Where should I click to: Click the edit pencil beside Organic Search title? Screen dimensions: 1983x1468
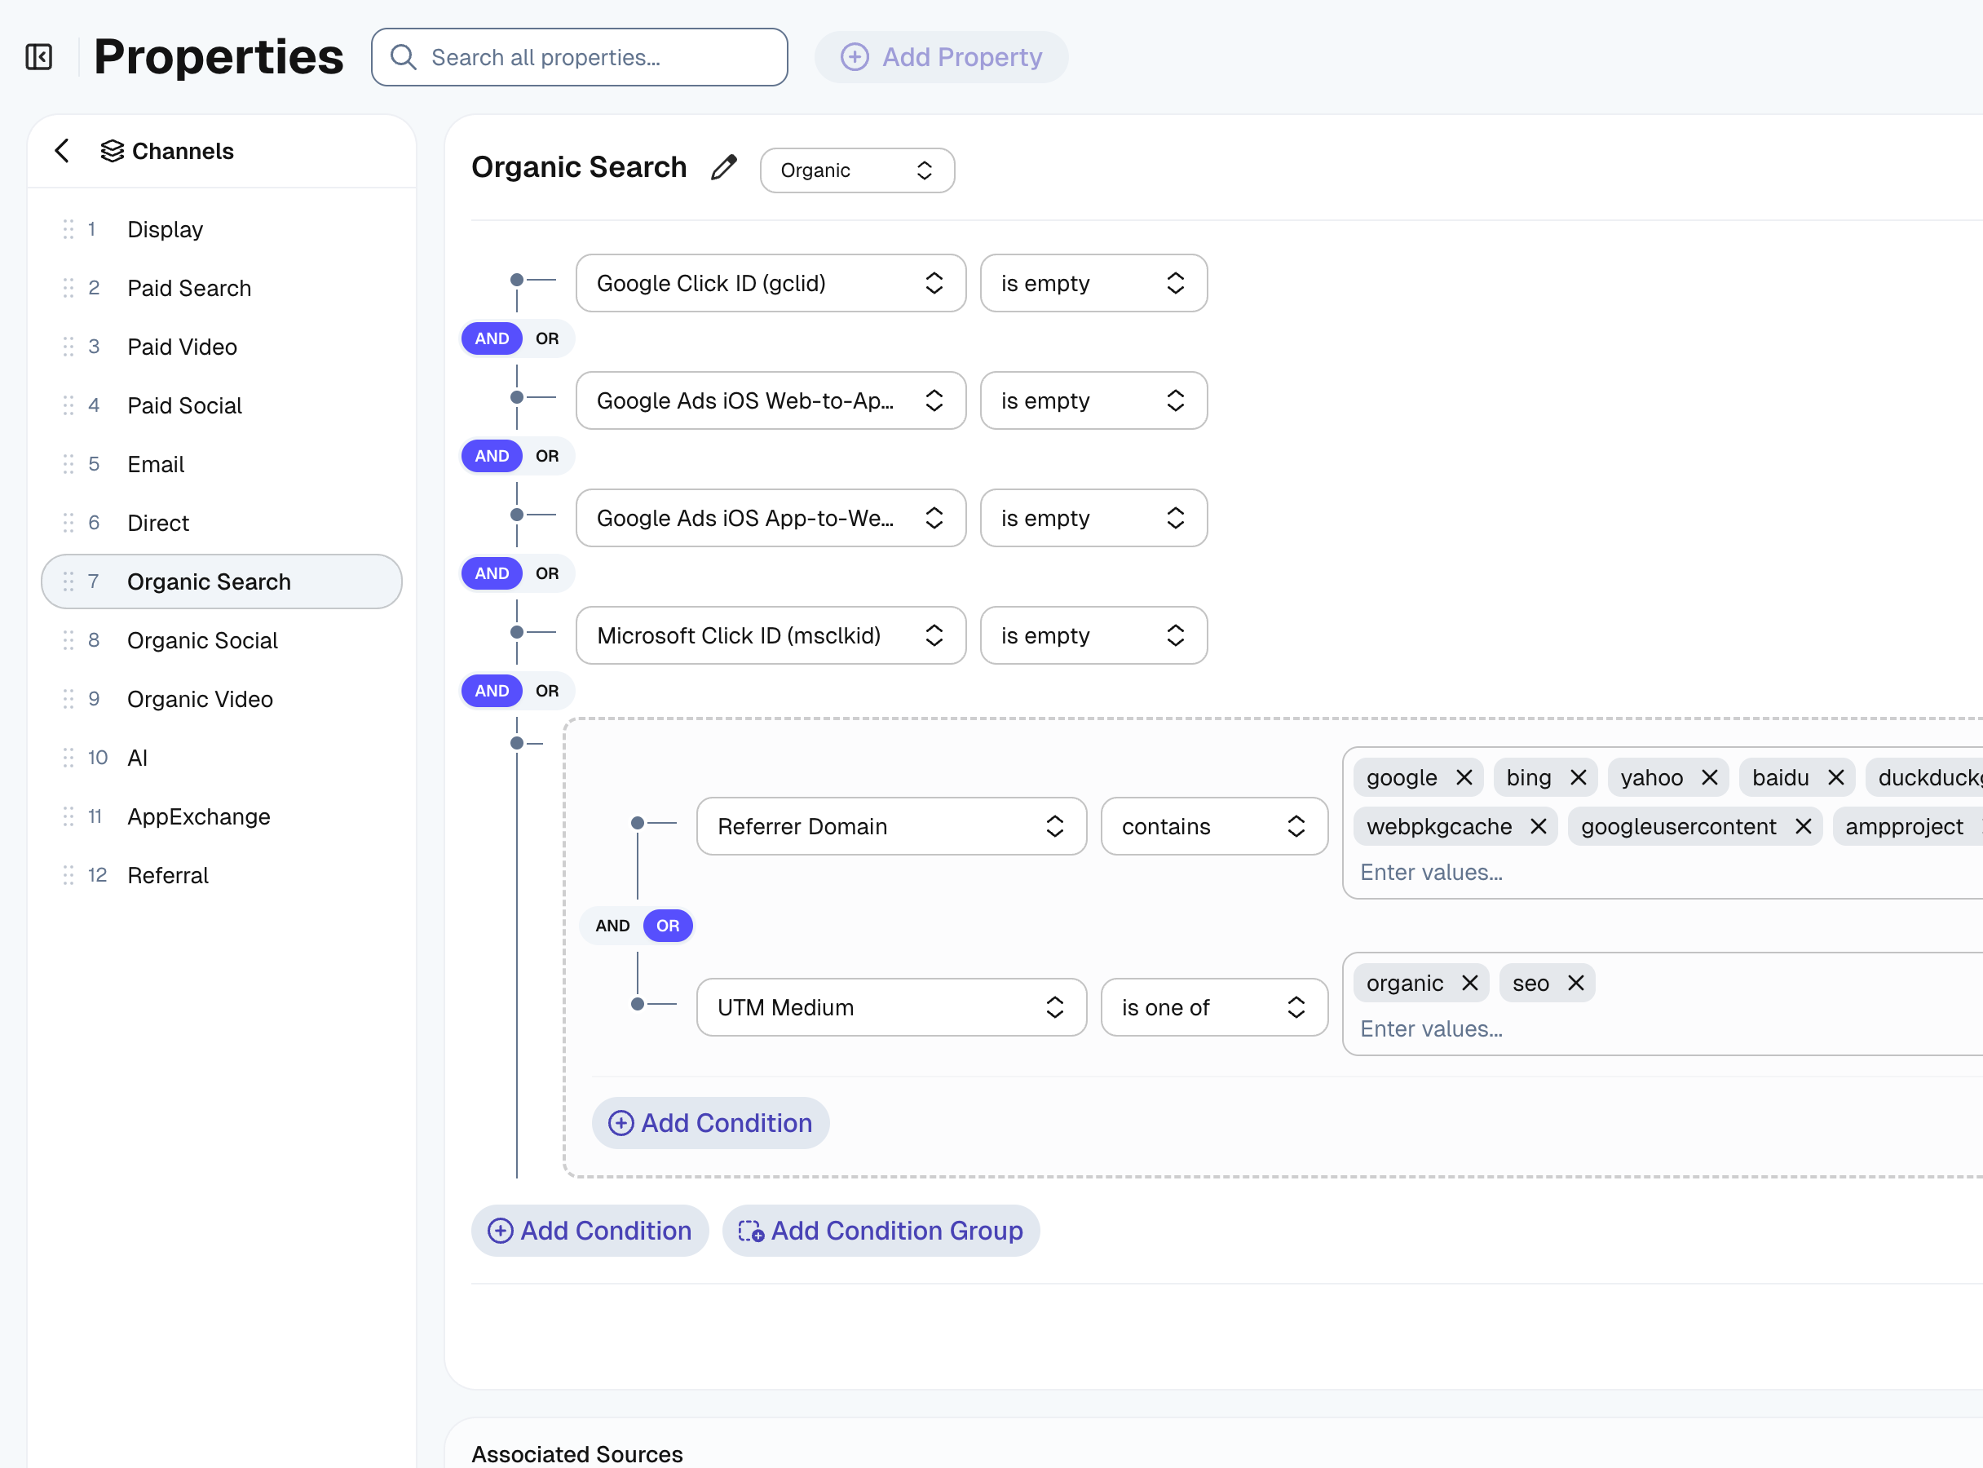[x=723, y=167]
